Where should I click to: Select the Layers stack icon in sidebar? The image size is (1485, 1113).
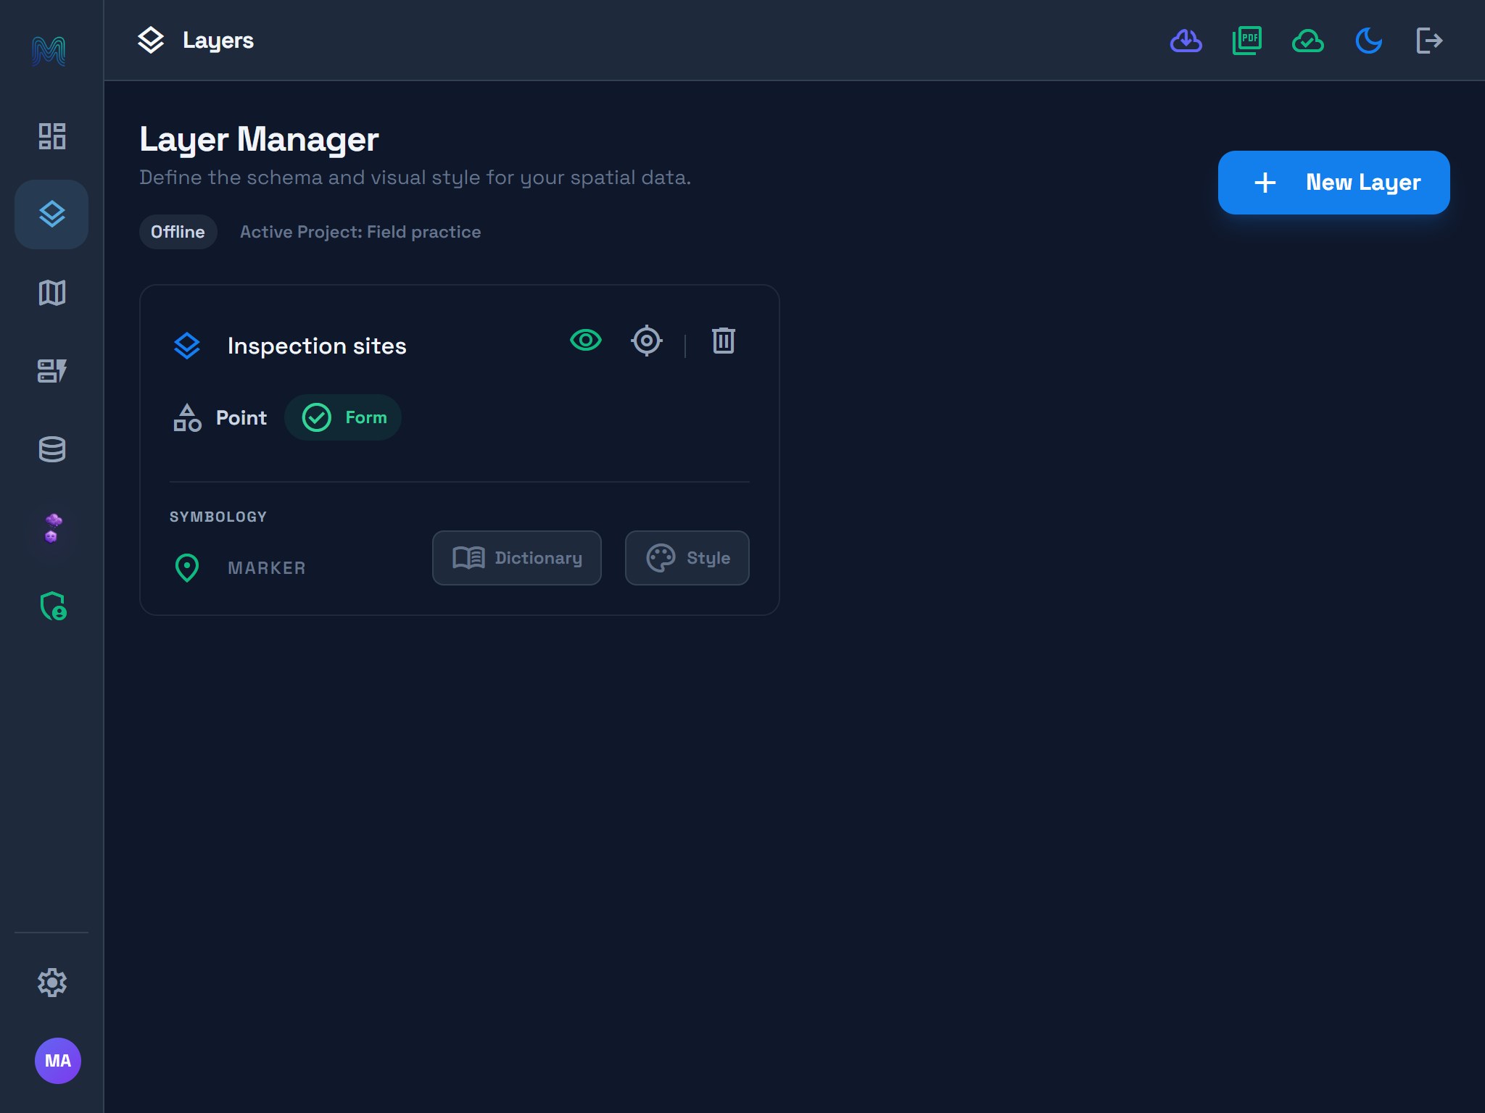coord(51,214)
